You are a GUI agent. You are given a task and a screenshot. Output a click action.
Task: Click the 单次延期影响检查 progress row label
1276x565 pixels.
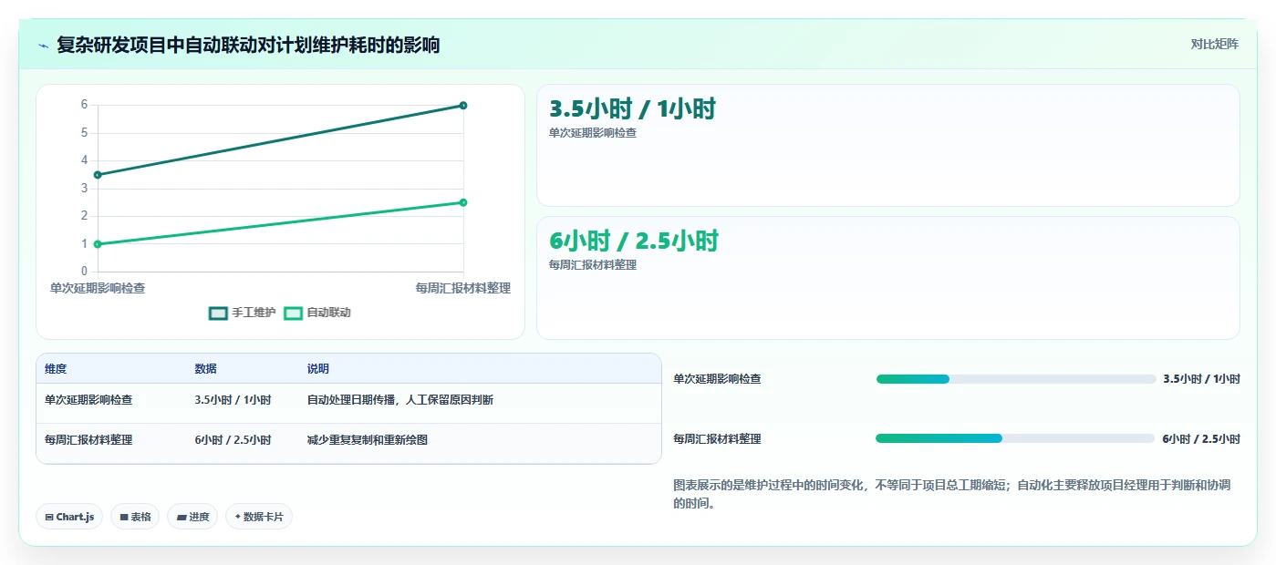[x=718, y=379]
